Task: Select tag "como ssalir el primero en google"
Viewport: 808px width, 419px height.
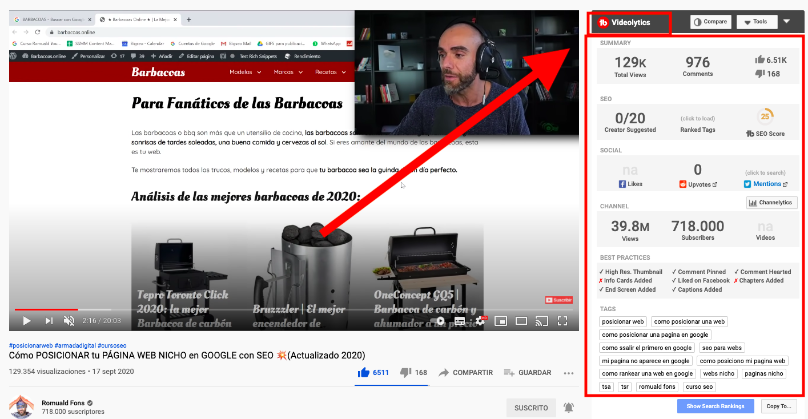Action: pyautogui.click(x=647, y=348)
